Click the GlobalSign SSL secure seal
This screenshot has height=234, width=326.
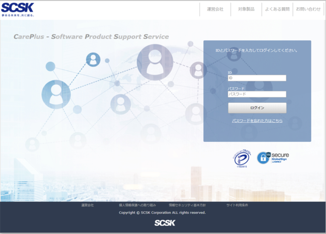tap(273, 158)
